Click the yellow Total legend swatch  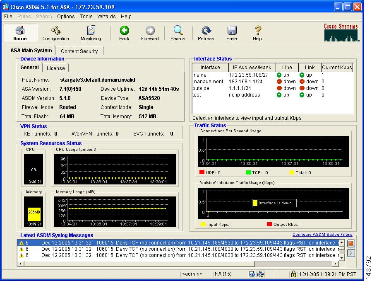pos(292,172)
